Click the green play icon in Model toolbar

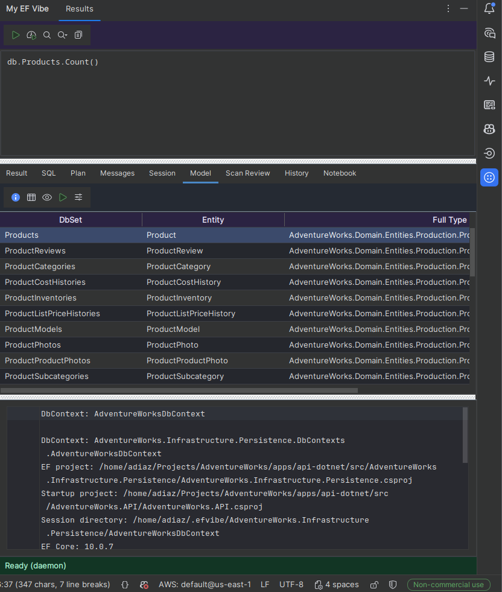pyautogui.click(x=63, y=197)
